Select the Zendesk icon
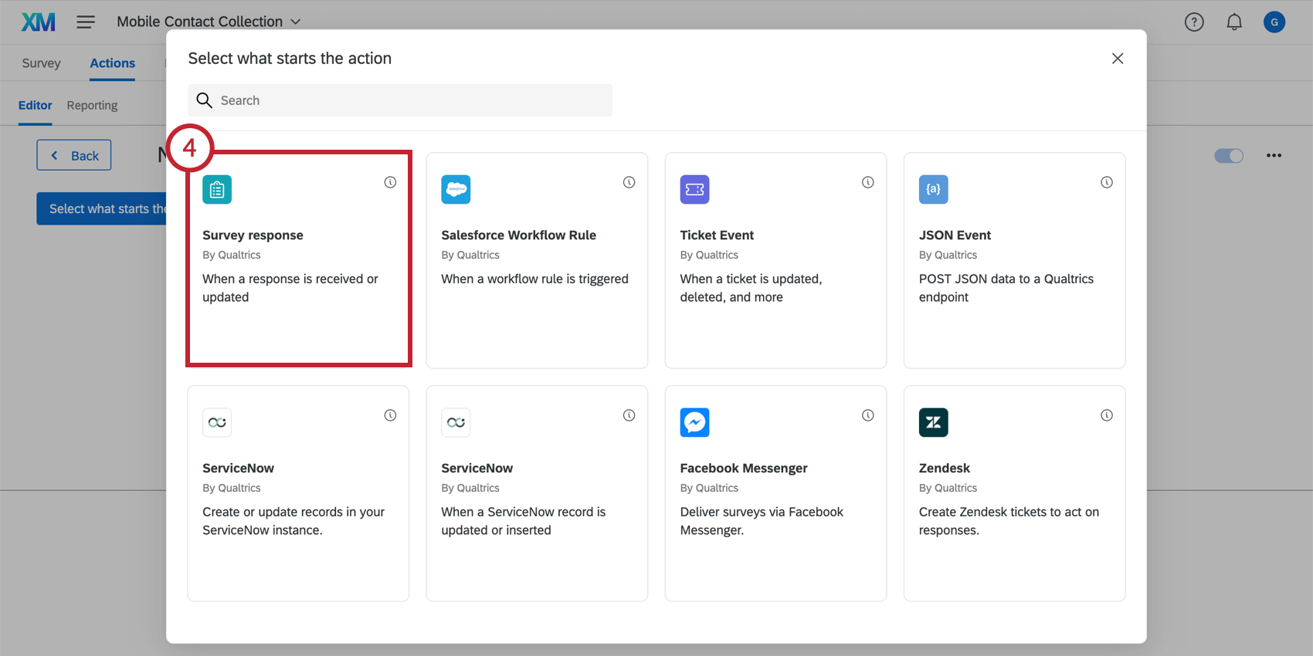This screenshot has width=1313, height=656. pyautogui.click(x=933, y=422)
